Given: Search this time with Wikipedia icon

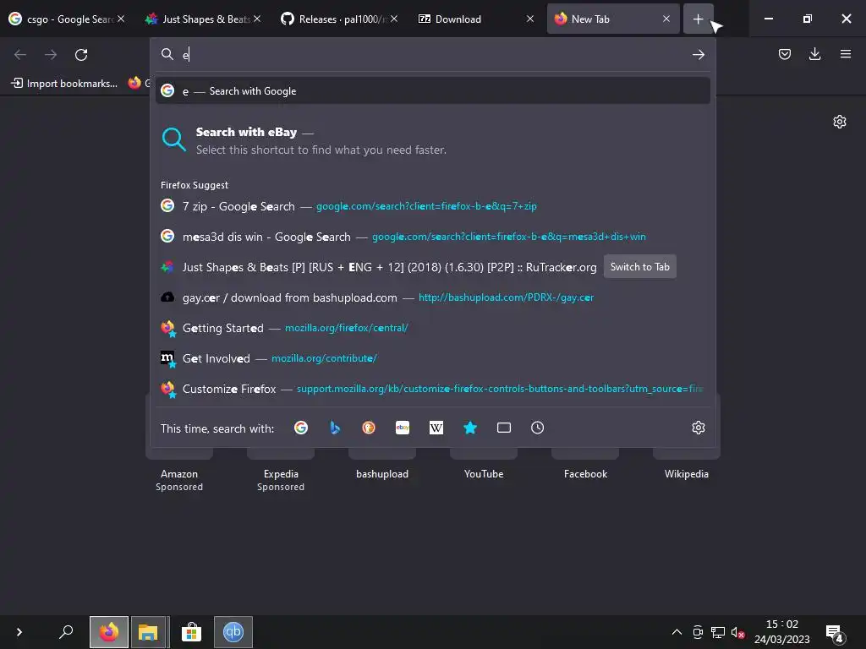Looking at the screenshot, I should [436, 428].
